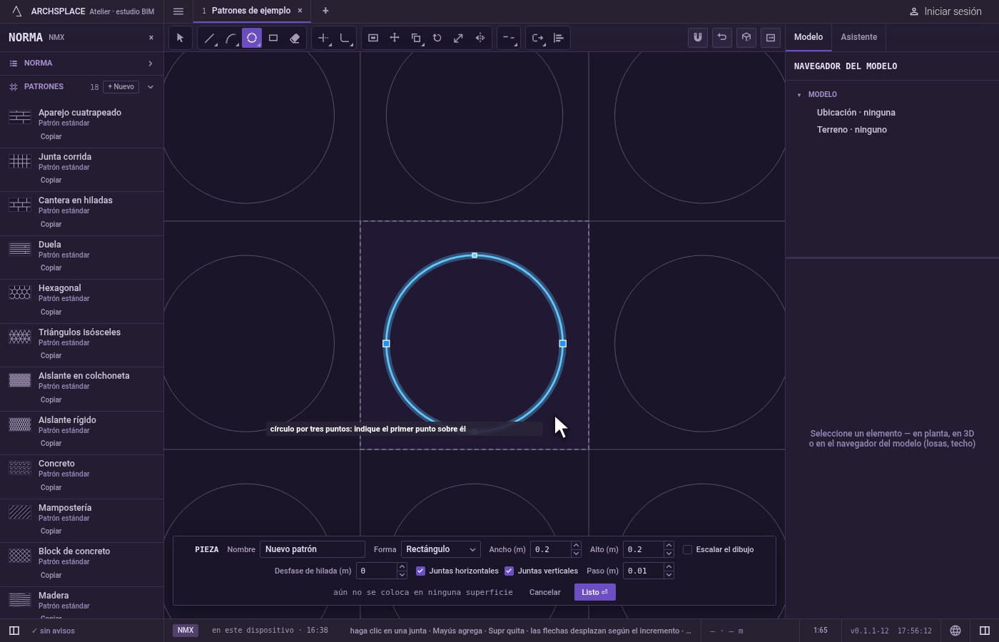Click Cancelar in the PIEZA panel
This screenshot has height=642, width=999.
point(545,592)
